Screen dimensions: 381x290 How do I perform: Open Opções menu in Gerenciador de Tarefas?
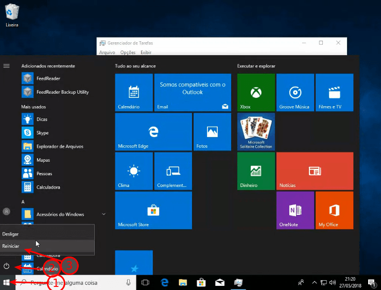(x=128, y=53)
